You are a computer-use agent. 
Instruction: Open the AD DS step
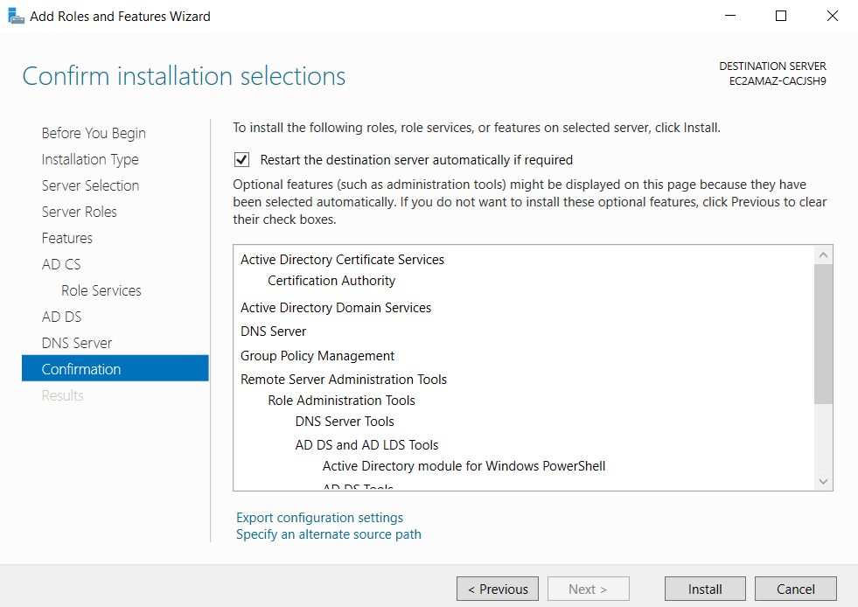point(62,317)
